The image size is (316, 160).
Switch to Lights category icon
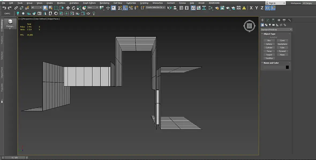coord(270,25)
